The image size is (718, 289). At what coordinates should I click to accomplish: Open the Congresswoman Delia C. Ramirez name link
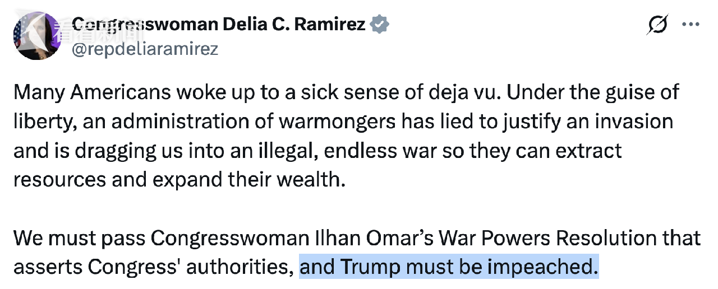pyautogui.click(x=219, y=24)
